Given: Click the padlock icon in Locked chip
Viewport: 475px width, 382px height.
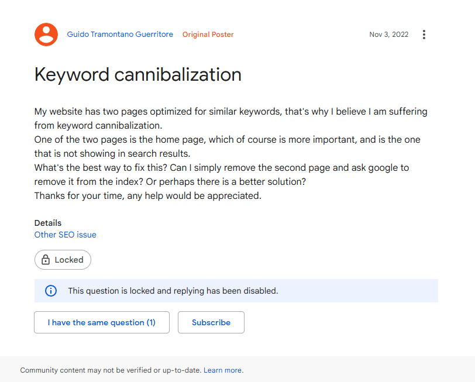Looking at the screenshot, I should [46, 260].
